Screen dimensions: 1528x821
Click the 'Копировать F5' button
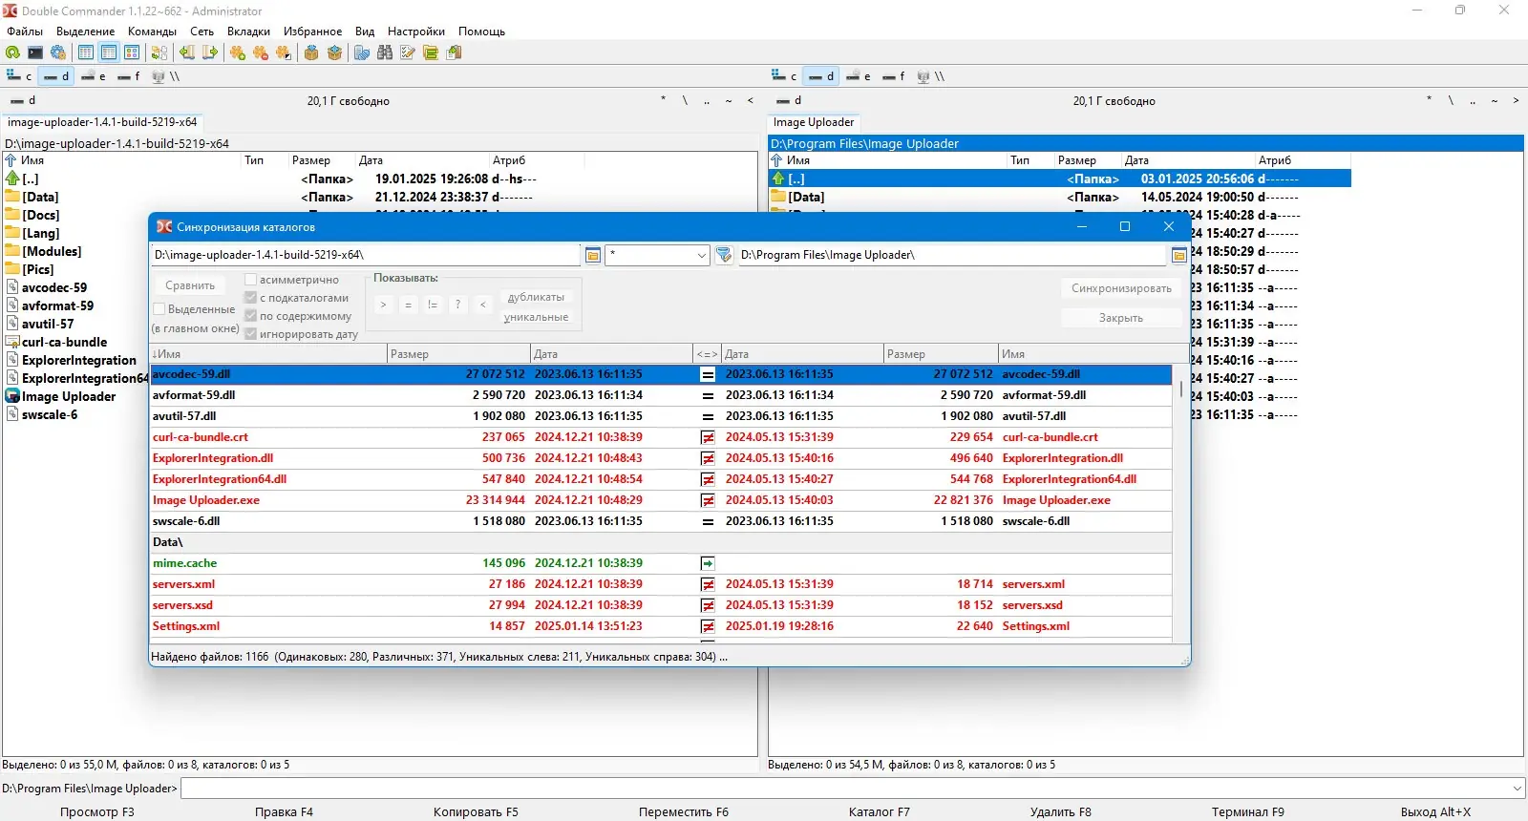click(476, 811)
